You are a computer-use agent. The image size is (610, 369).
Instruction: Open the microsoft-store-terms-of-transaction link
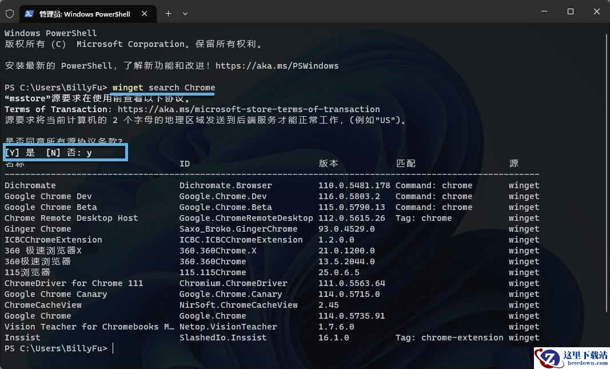(x=249, y=109)
